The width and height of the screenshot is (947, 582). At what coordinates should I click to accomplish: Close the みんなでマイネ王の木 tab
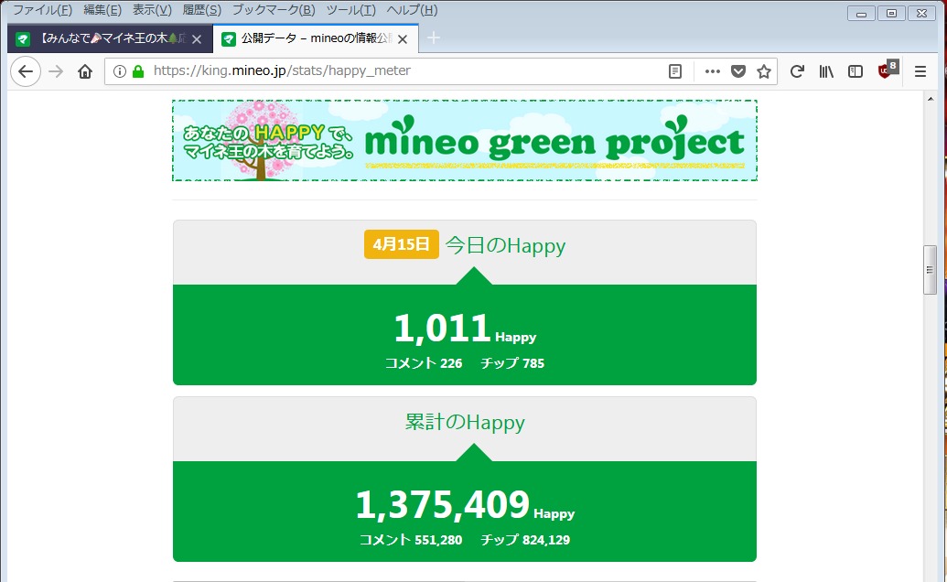pyautogui.click(x=197, y=39)
